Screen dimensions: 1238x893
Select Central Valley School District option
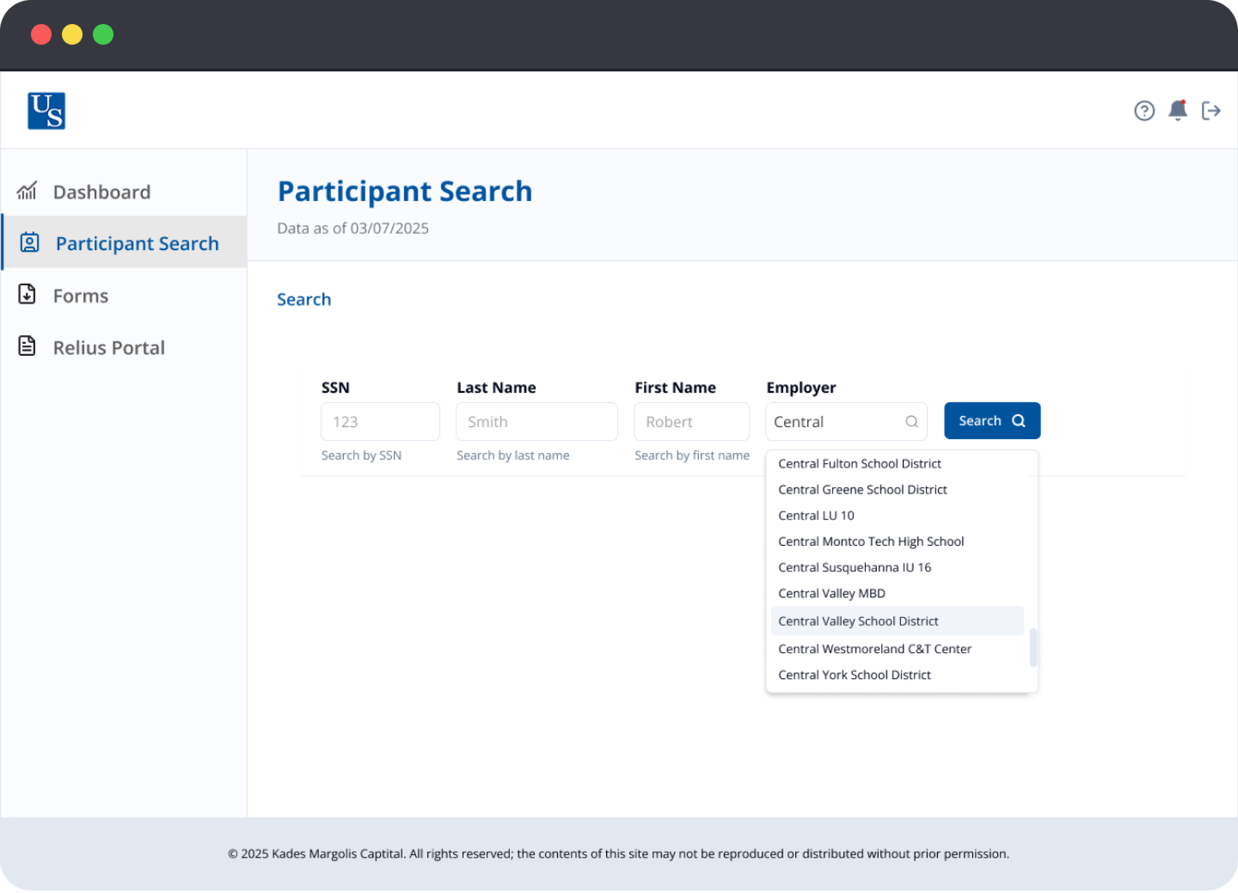[x=858, y=621]
